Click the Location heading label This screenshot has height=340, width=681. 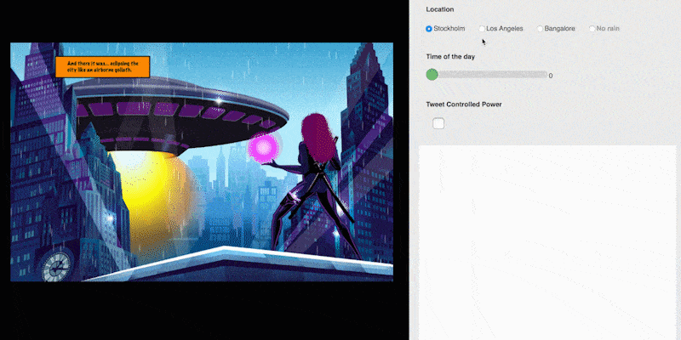tap(440, 9)
